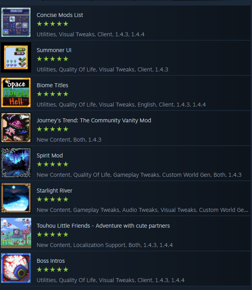Image resolution: width=252 pixels, height=290 pixels.
Task: Select Starlight River tags description line
Action: pos(142,210)
